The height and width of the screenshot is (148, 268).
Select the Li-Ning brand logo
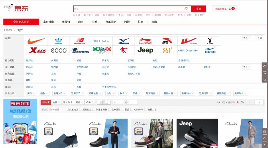point(145,41)
